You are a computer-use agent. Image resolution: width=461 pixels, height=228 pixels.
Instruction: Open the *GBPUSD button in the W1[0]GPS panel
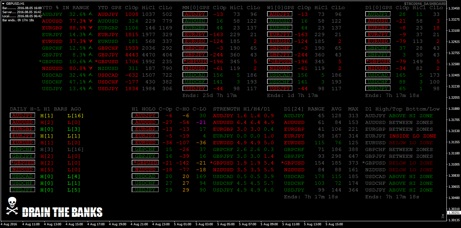[x=280, y=61]
